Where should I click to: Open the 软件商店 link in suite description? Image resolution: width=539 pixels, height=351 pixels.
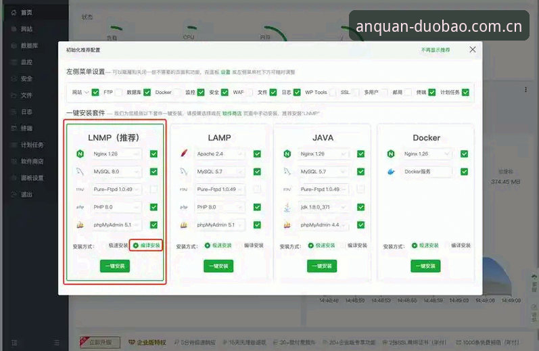point(232,114)
